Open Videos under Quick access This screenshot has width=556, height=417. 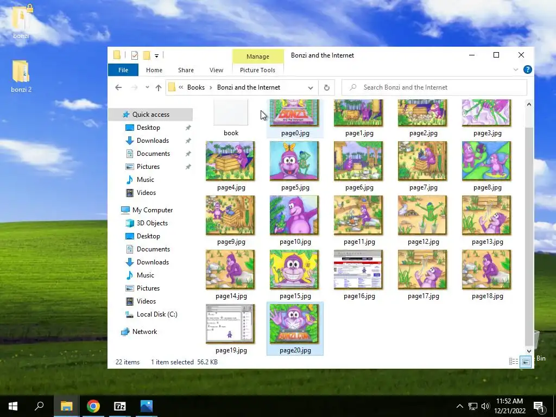146,193
